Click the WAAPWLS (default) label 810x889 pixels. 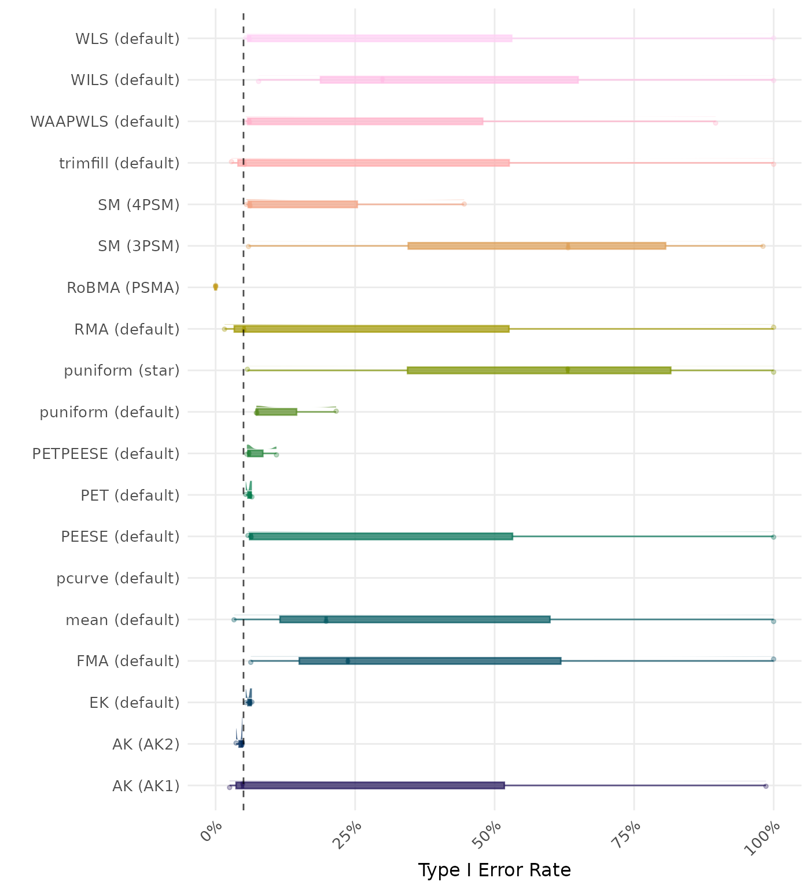coord(105,122)
